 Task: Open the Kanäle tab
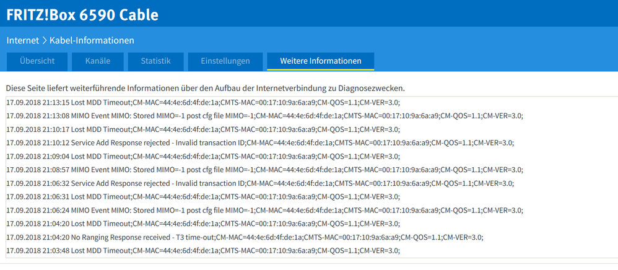(x=98, y=61)
